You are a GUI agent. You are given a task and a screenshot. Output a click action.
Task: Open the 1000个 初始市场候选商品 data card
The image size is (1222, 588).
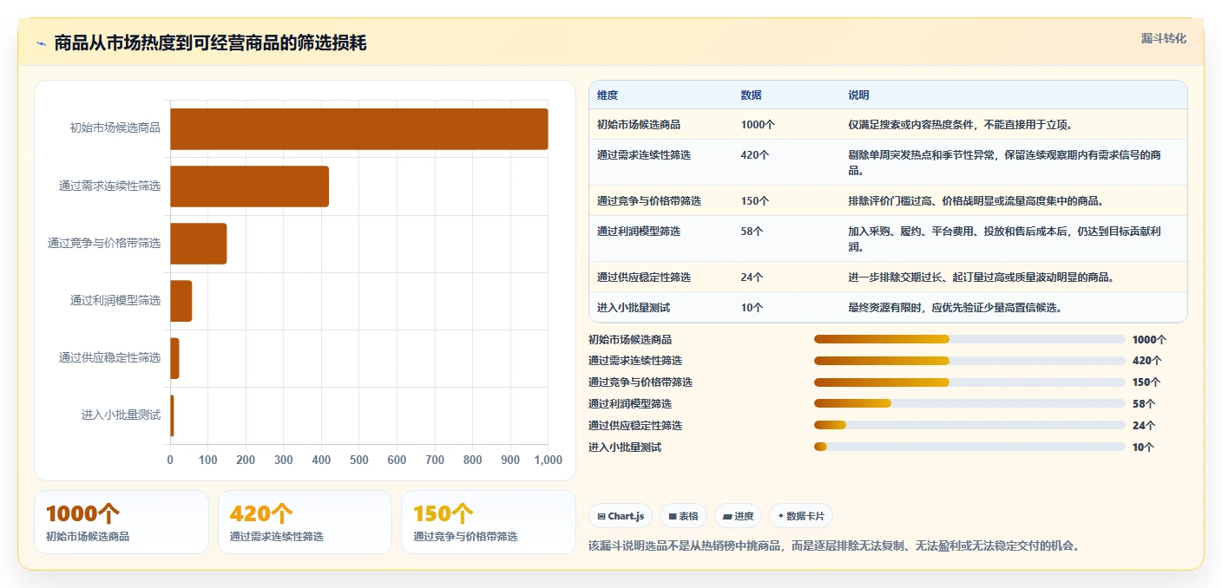[122, 522]
